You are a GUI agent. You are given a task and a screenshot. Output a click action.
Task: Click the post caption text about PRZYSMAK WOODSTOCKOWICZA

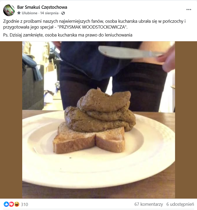pos(94,24)
